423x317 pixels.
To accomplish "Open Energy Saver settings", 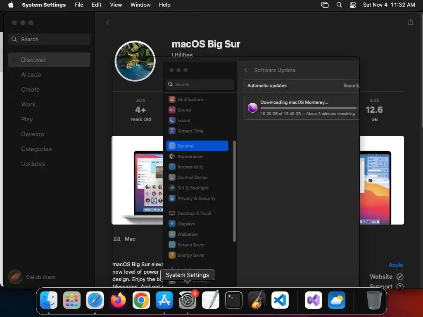I will point(197,255).
